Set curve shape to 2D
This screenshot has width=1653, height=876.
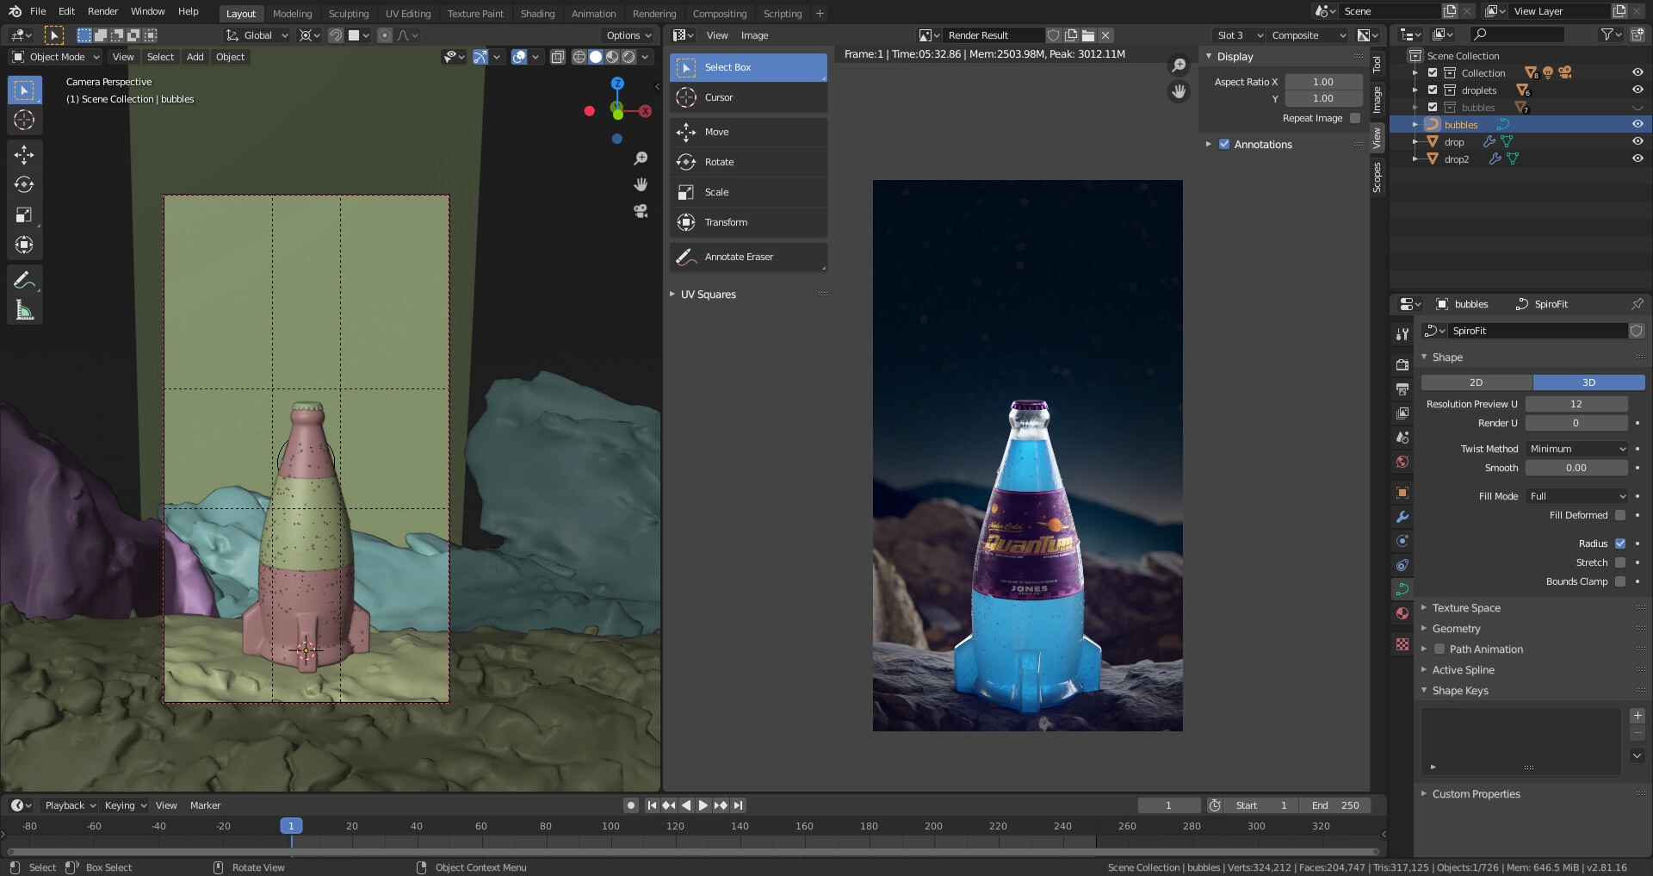(1476, 382)
